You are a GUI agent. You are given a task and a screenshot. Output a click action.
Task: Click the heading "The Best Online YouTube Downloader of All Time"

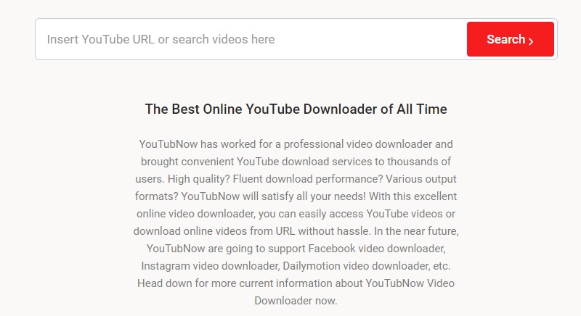(296, 109)
